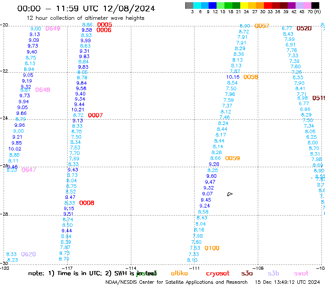Click the gray swatch in the legend
This screenshot has height=286, width=325.
(x=189, y=5)
